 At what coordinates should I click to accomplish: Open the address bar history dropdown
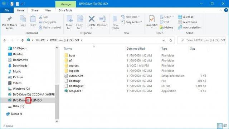tap(164, 40)
